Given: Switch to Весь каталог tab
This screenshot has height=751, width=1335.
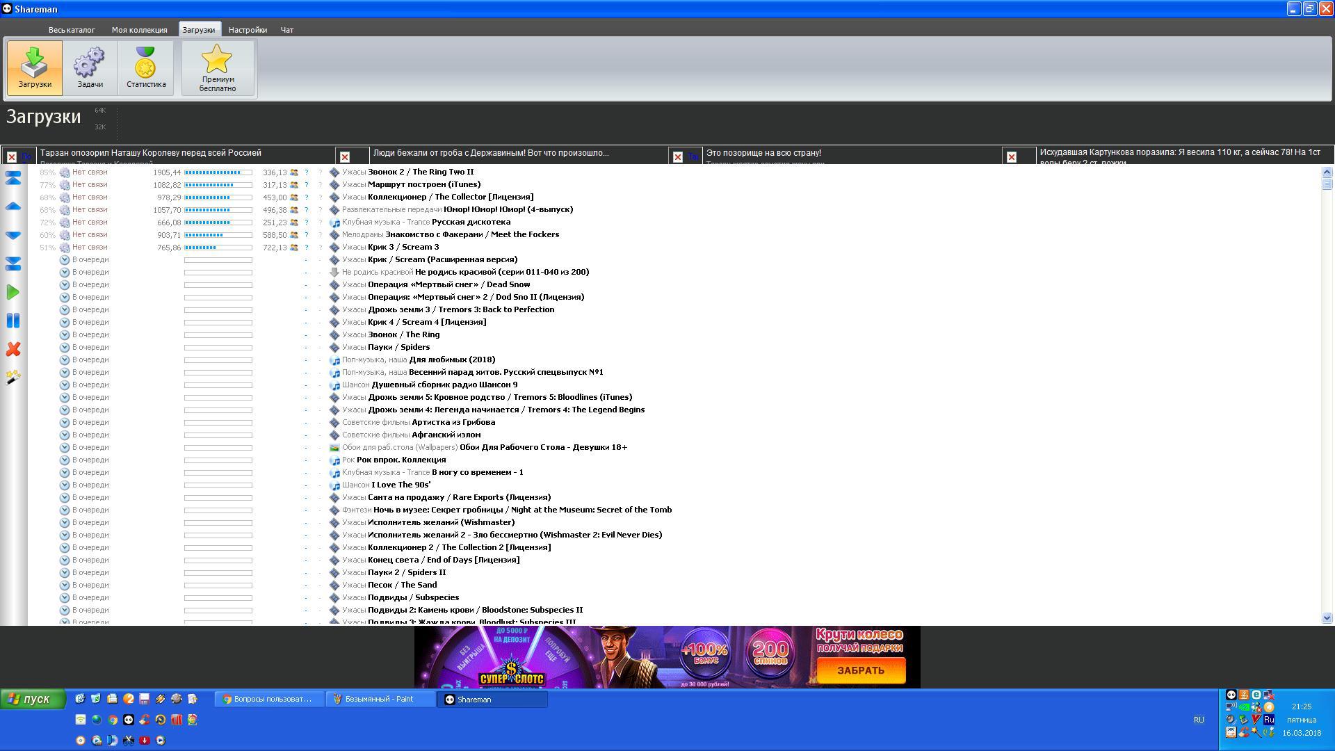Looking at the screenshot, I should click(x=72, y=30).
